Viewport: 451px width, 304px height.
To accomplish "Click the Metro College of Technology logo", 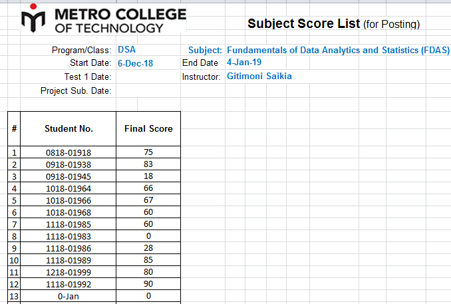I will [104, 19].
